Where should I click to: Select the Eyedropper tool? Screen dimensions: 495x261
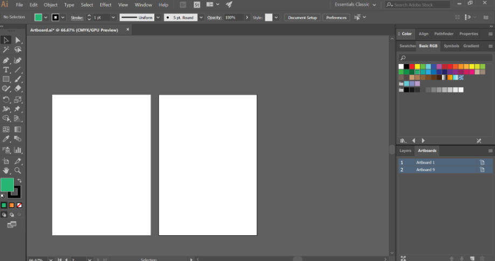[x=6, y=139]
